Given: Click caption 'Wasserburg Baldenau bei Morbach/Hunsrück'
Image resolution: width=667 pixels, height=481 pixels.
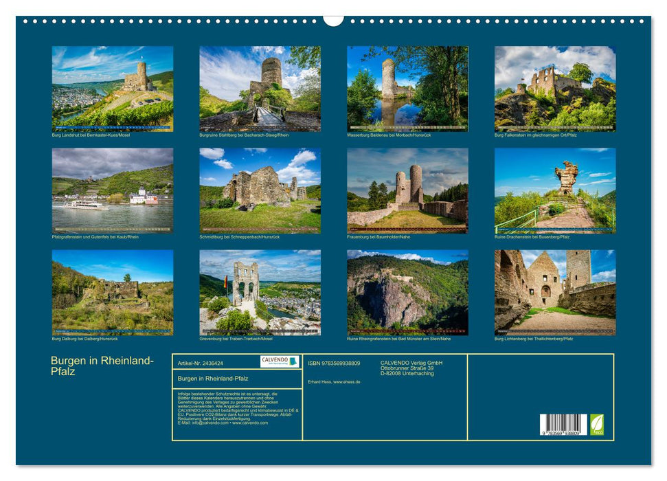Looking at the screenshot, I should click(x=389, y=135).
